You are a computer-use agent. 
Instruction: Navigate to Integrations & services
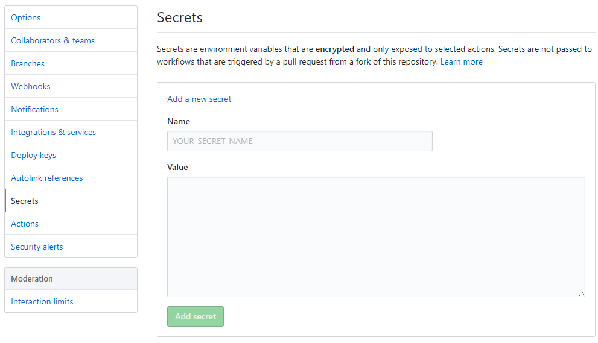[x=71, y=132]
